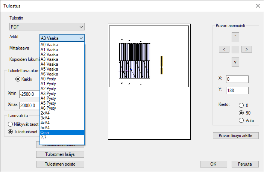Image resolution: width=264 pixels, height=172 pixels.
Task: Select rotation 0 radio button
Action: point(241,105)
